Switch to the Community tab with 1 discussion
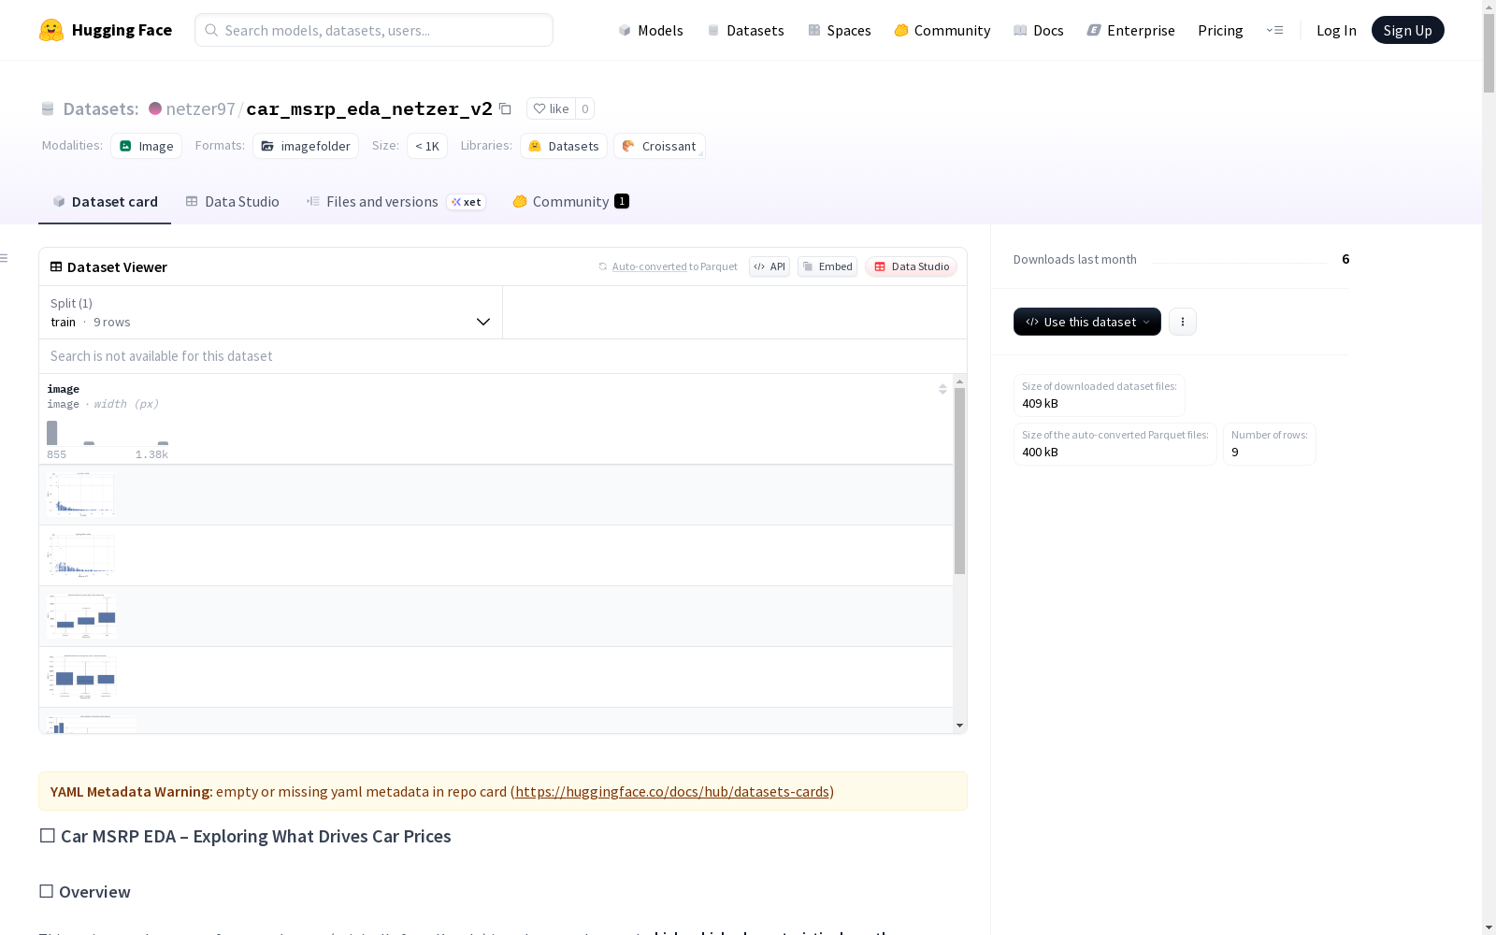Image resolution: width=1496 pixels, height=935 pixels. pyautogui.click(x=570, y=202)
